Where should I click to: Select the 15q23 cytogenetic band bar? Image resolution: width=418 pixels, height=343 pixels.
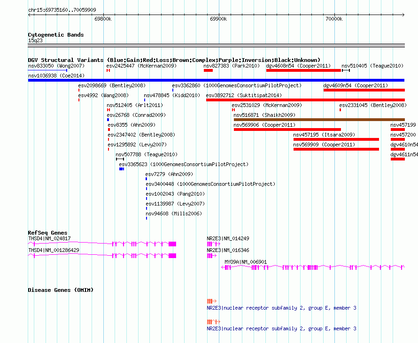[216, 46]
